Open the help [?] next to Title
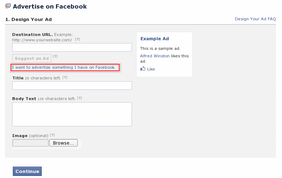Screen dimensions: 282x178 click(65, 77)
